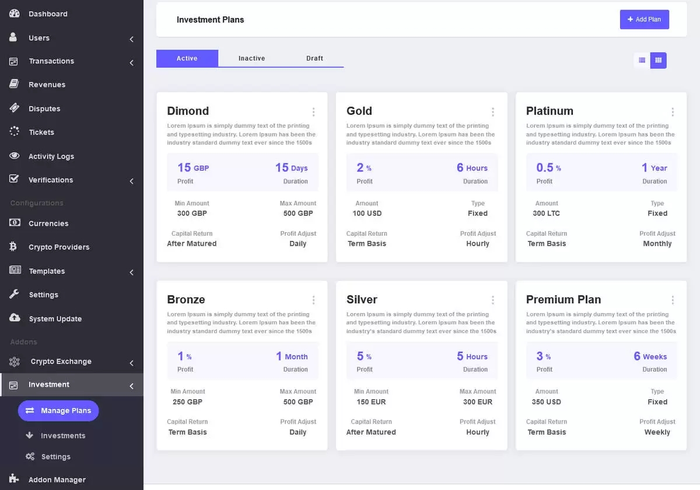Open the Investments submenu item

(x=63, y=436)
